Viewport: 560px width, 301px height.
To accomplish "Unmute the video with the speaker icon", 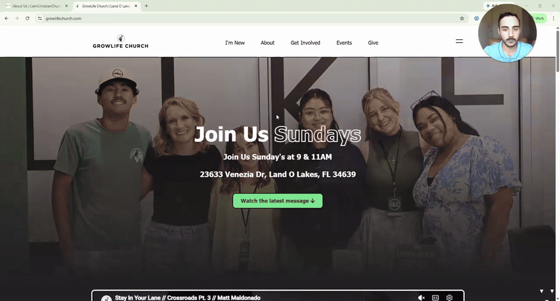I will (422, 298).
